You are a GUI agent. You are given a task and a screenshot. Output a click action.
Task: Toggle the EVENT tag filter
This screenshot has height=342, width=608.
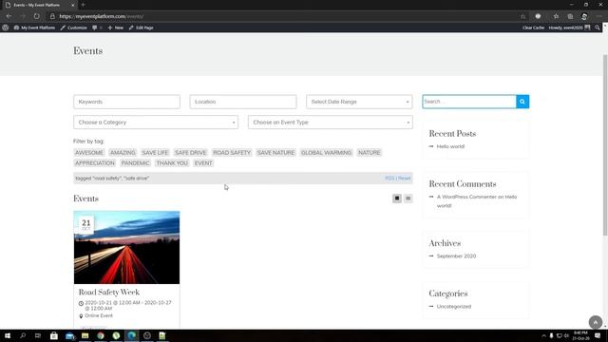click(203, 163)
